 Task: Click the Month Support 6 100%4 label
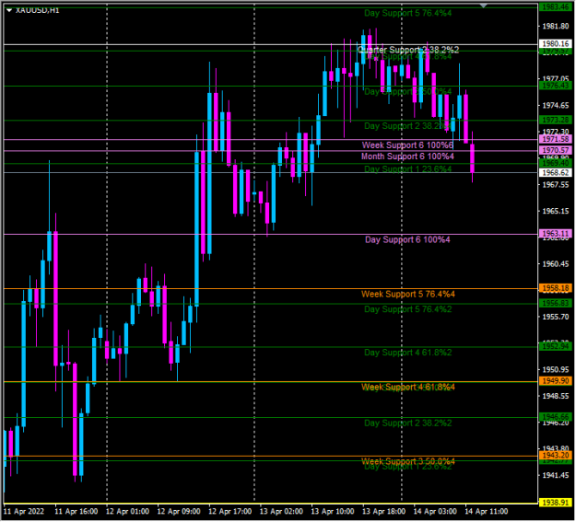click(407, 157)
